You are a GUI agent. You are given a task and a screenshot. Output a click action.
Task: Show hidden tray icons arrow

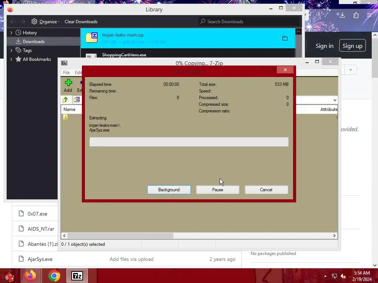pyautogui.click(x=325, y=276)
